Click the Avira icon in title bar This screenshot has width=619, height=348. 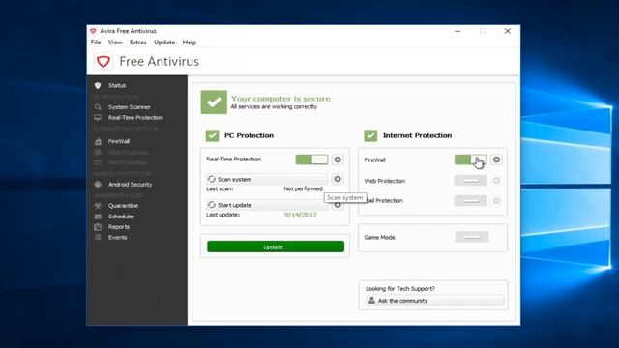coord(93,31)
